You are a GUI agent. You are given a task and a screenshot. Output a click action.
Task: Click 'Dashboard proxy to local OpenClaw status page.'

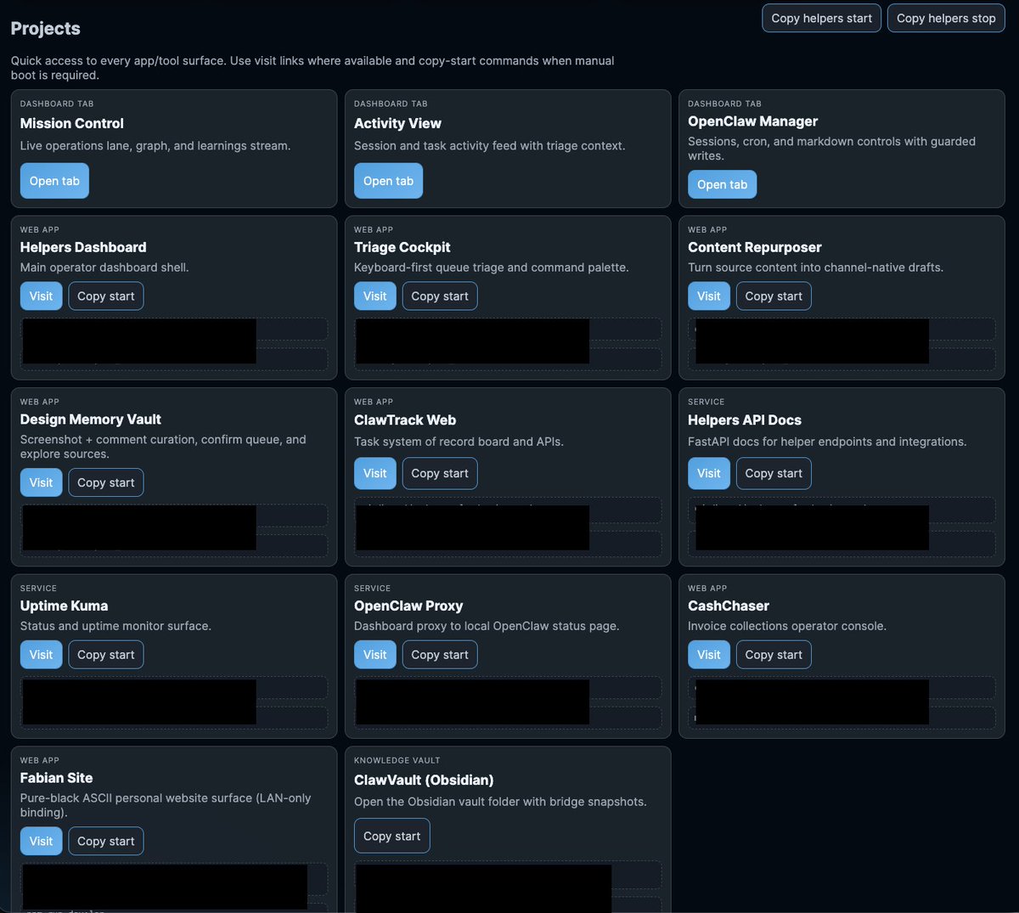(487, 626)
